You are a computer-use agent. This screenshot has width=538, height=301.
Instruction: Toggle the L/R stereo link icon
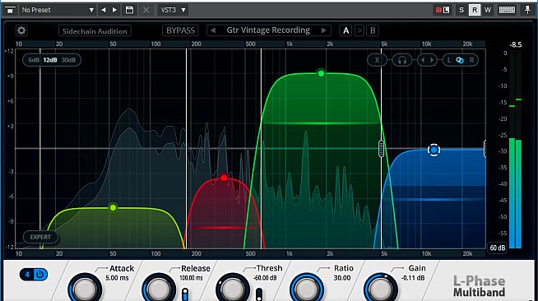(x=460, y=60)
